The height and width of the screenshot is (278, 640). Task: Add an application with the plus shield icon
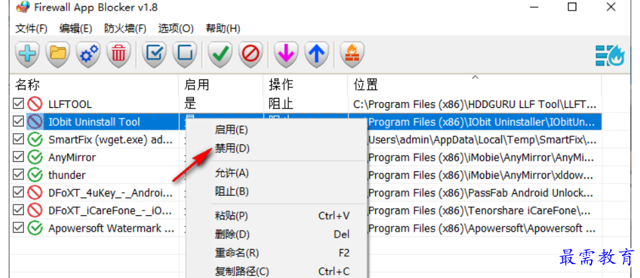tap(28, 54)
